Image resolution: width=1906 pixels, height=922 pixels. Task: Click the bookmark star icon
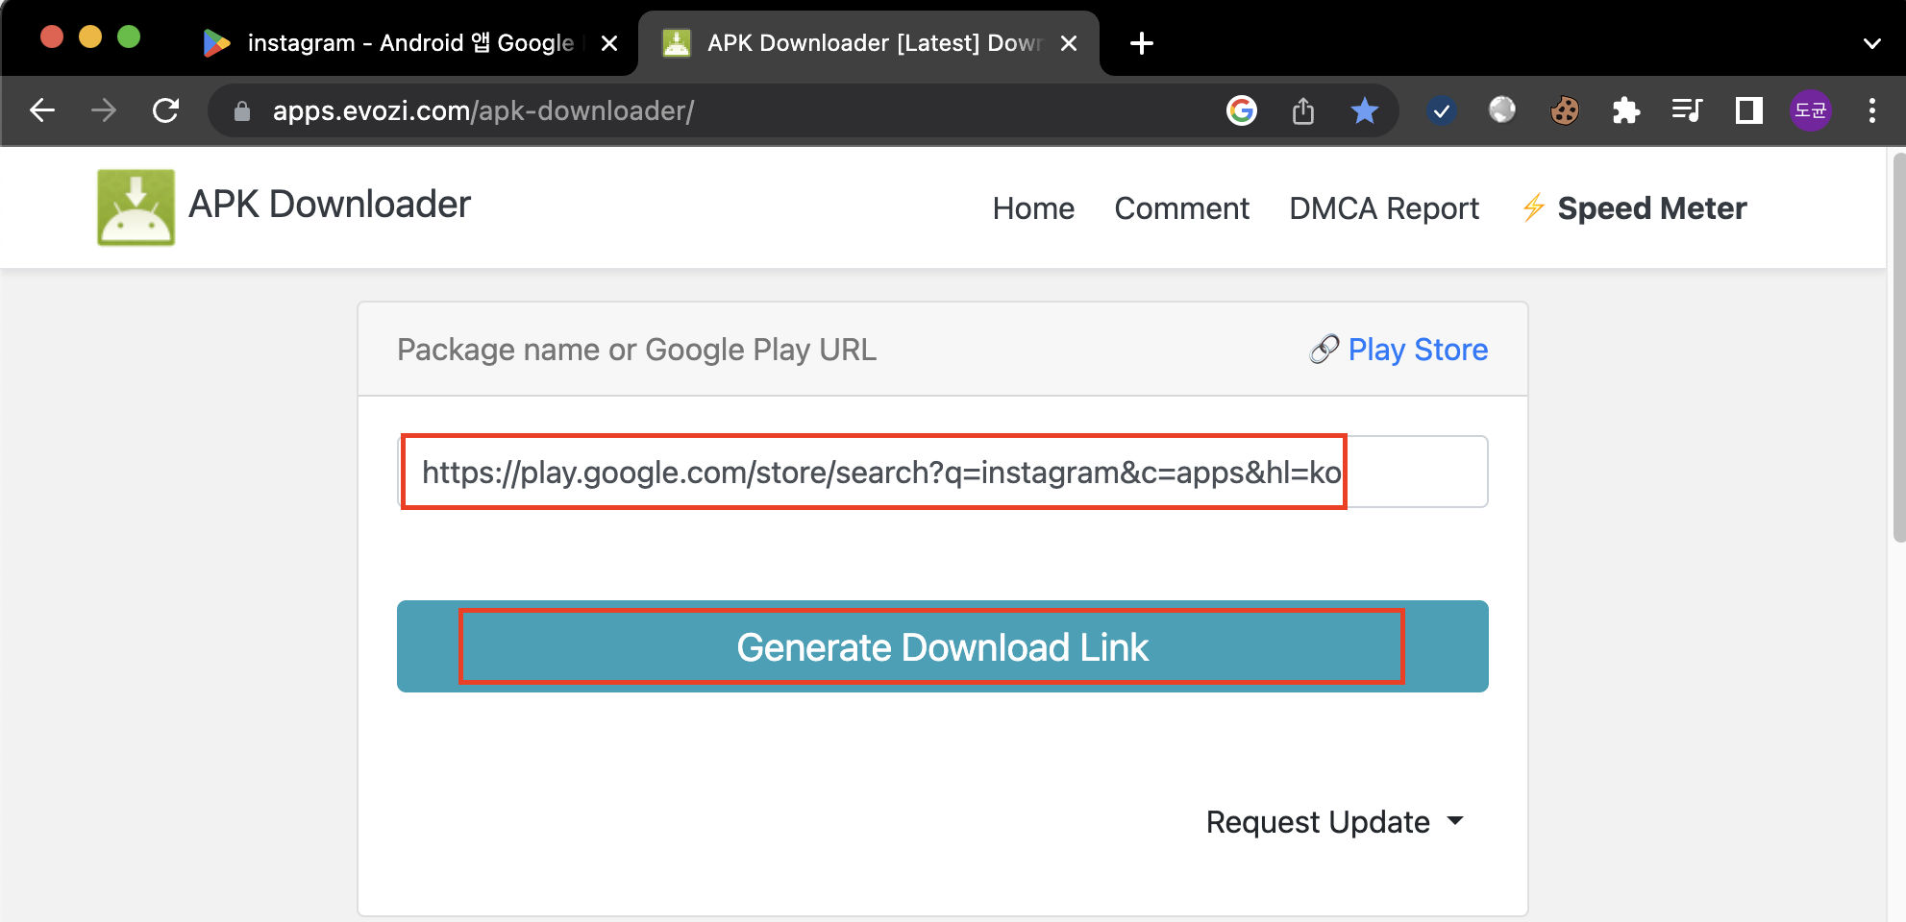1365,110
